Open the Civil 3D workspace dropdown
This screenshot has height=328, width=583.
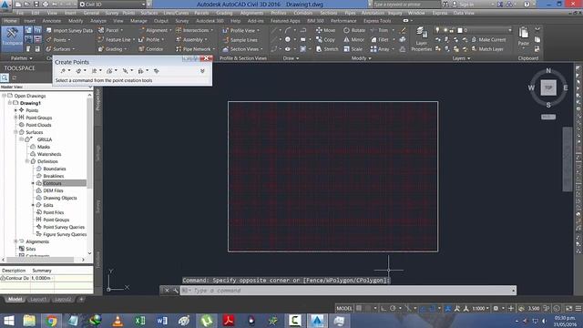113,5
